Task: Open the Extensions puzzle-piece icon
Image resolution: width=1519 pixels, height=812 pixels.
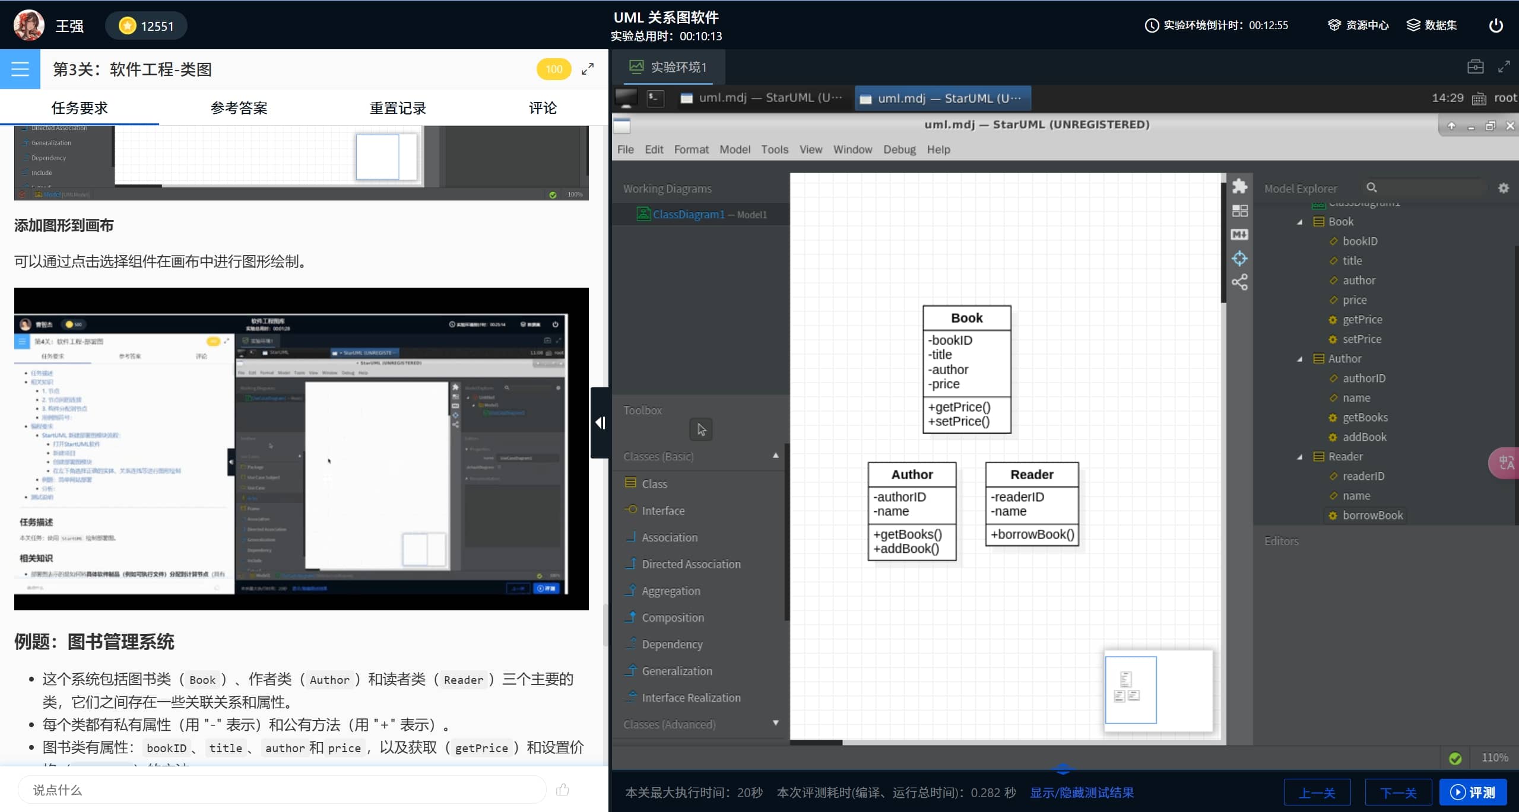Action: [1239, 186]
